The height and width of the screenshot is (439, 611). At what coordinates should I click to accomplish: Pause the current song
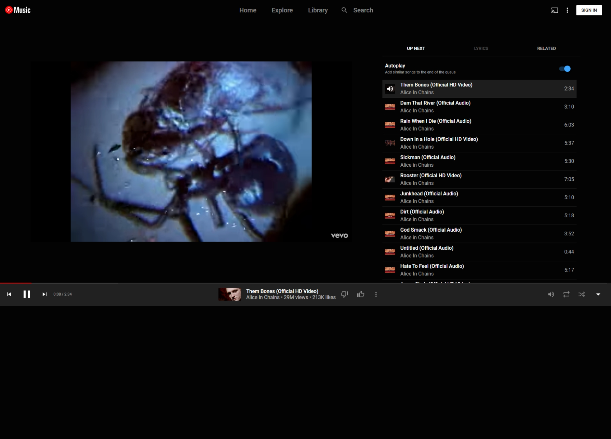click(27, 294)
